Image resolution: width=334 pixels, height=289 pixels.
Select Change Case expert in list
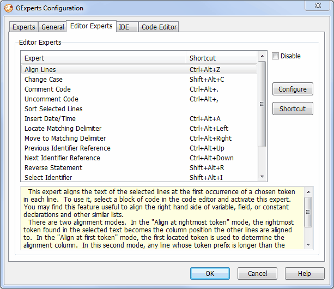[44, 80]
